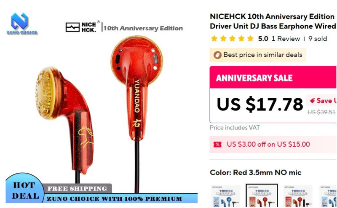The image size is (337, 208).
Task: Click the five-star rating icons
Action: pyautogui.click(x=233, y=39)
